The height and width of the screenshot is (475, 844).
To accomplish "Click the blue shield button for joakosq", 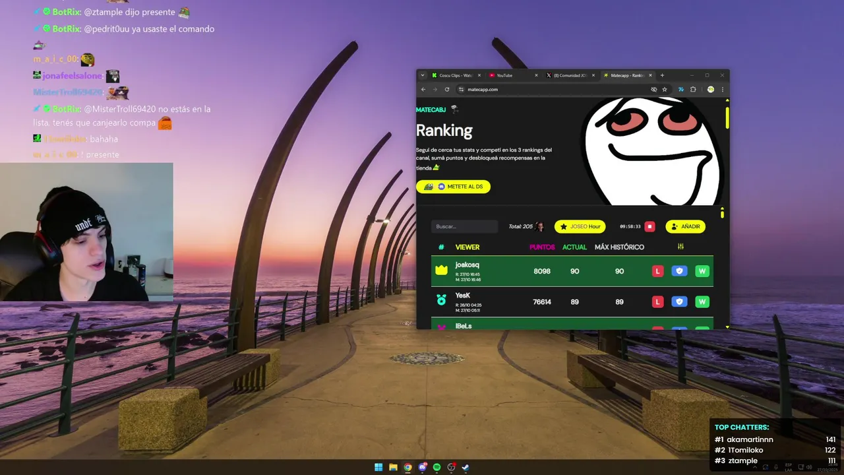I will click(x=679, y=271).
